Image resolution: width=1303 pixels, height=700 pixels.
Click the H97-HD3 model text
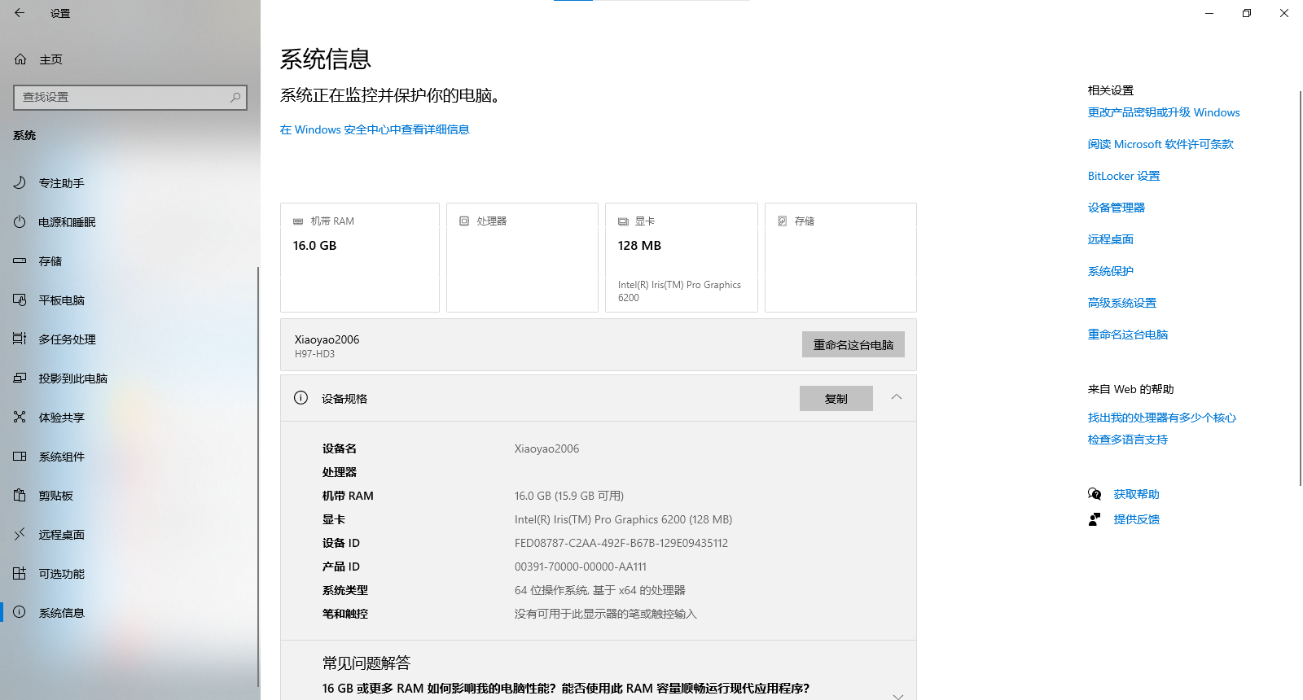pos(314,354)
